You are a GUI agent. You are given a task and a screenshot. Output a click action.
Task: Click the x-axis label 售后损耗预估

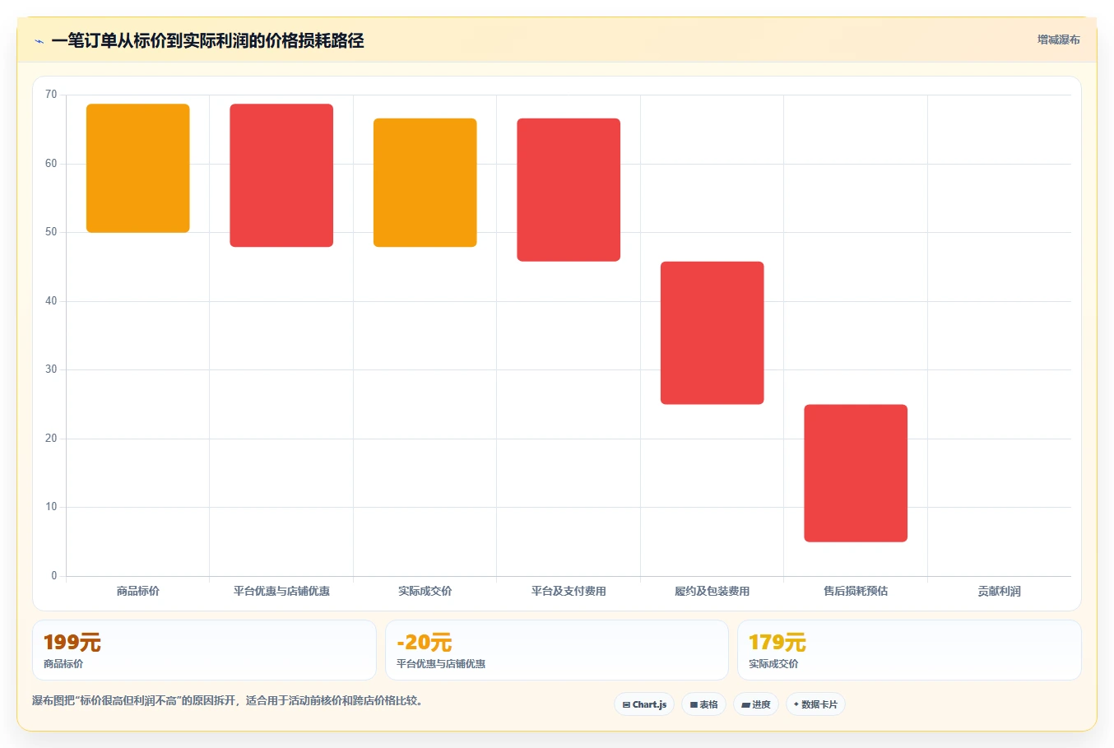click(856, 591)
